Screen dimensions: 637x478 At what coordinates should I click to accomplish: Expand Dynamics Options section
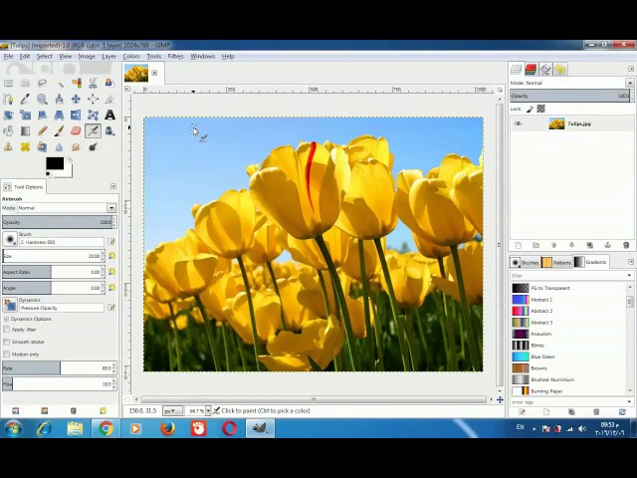[6, 319]
